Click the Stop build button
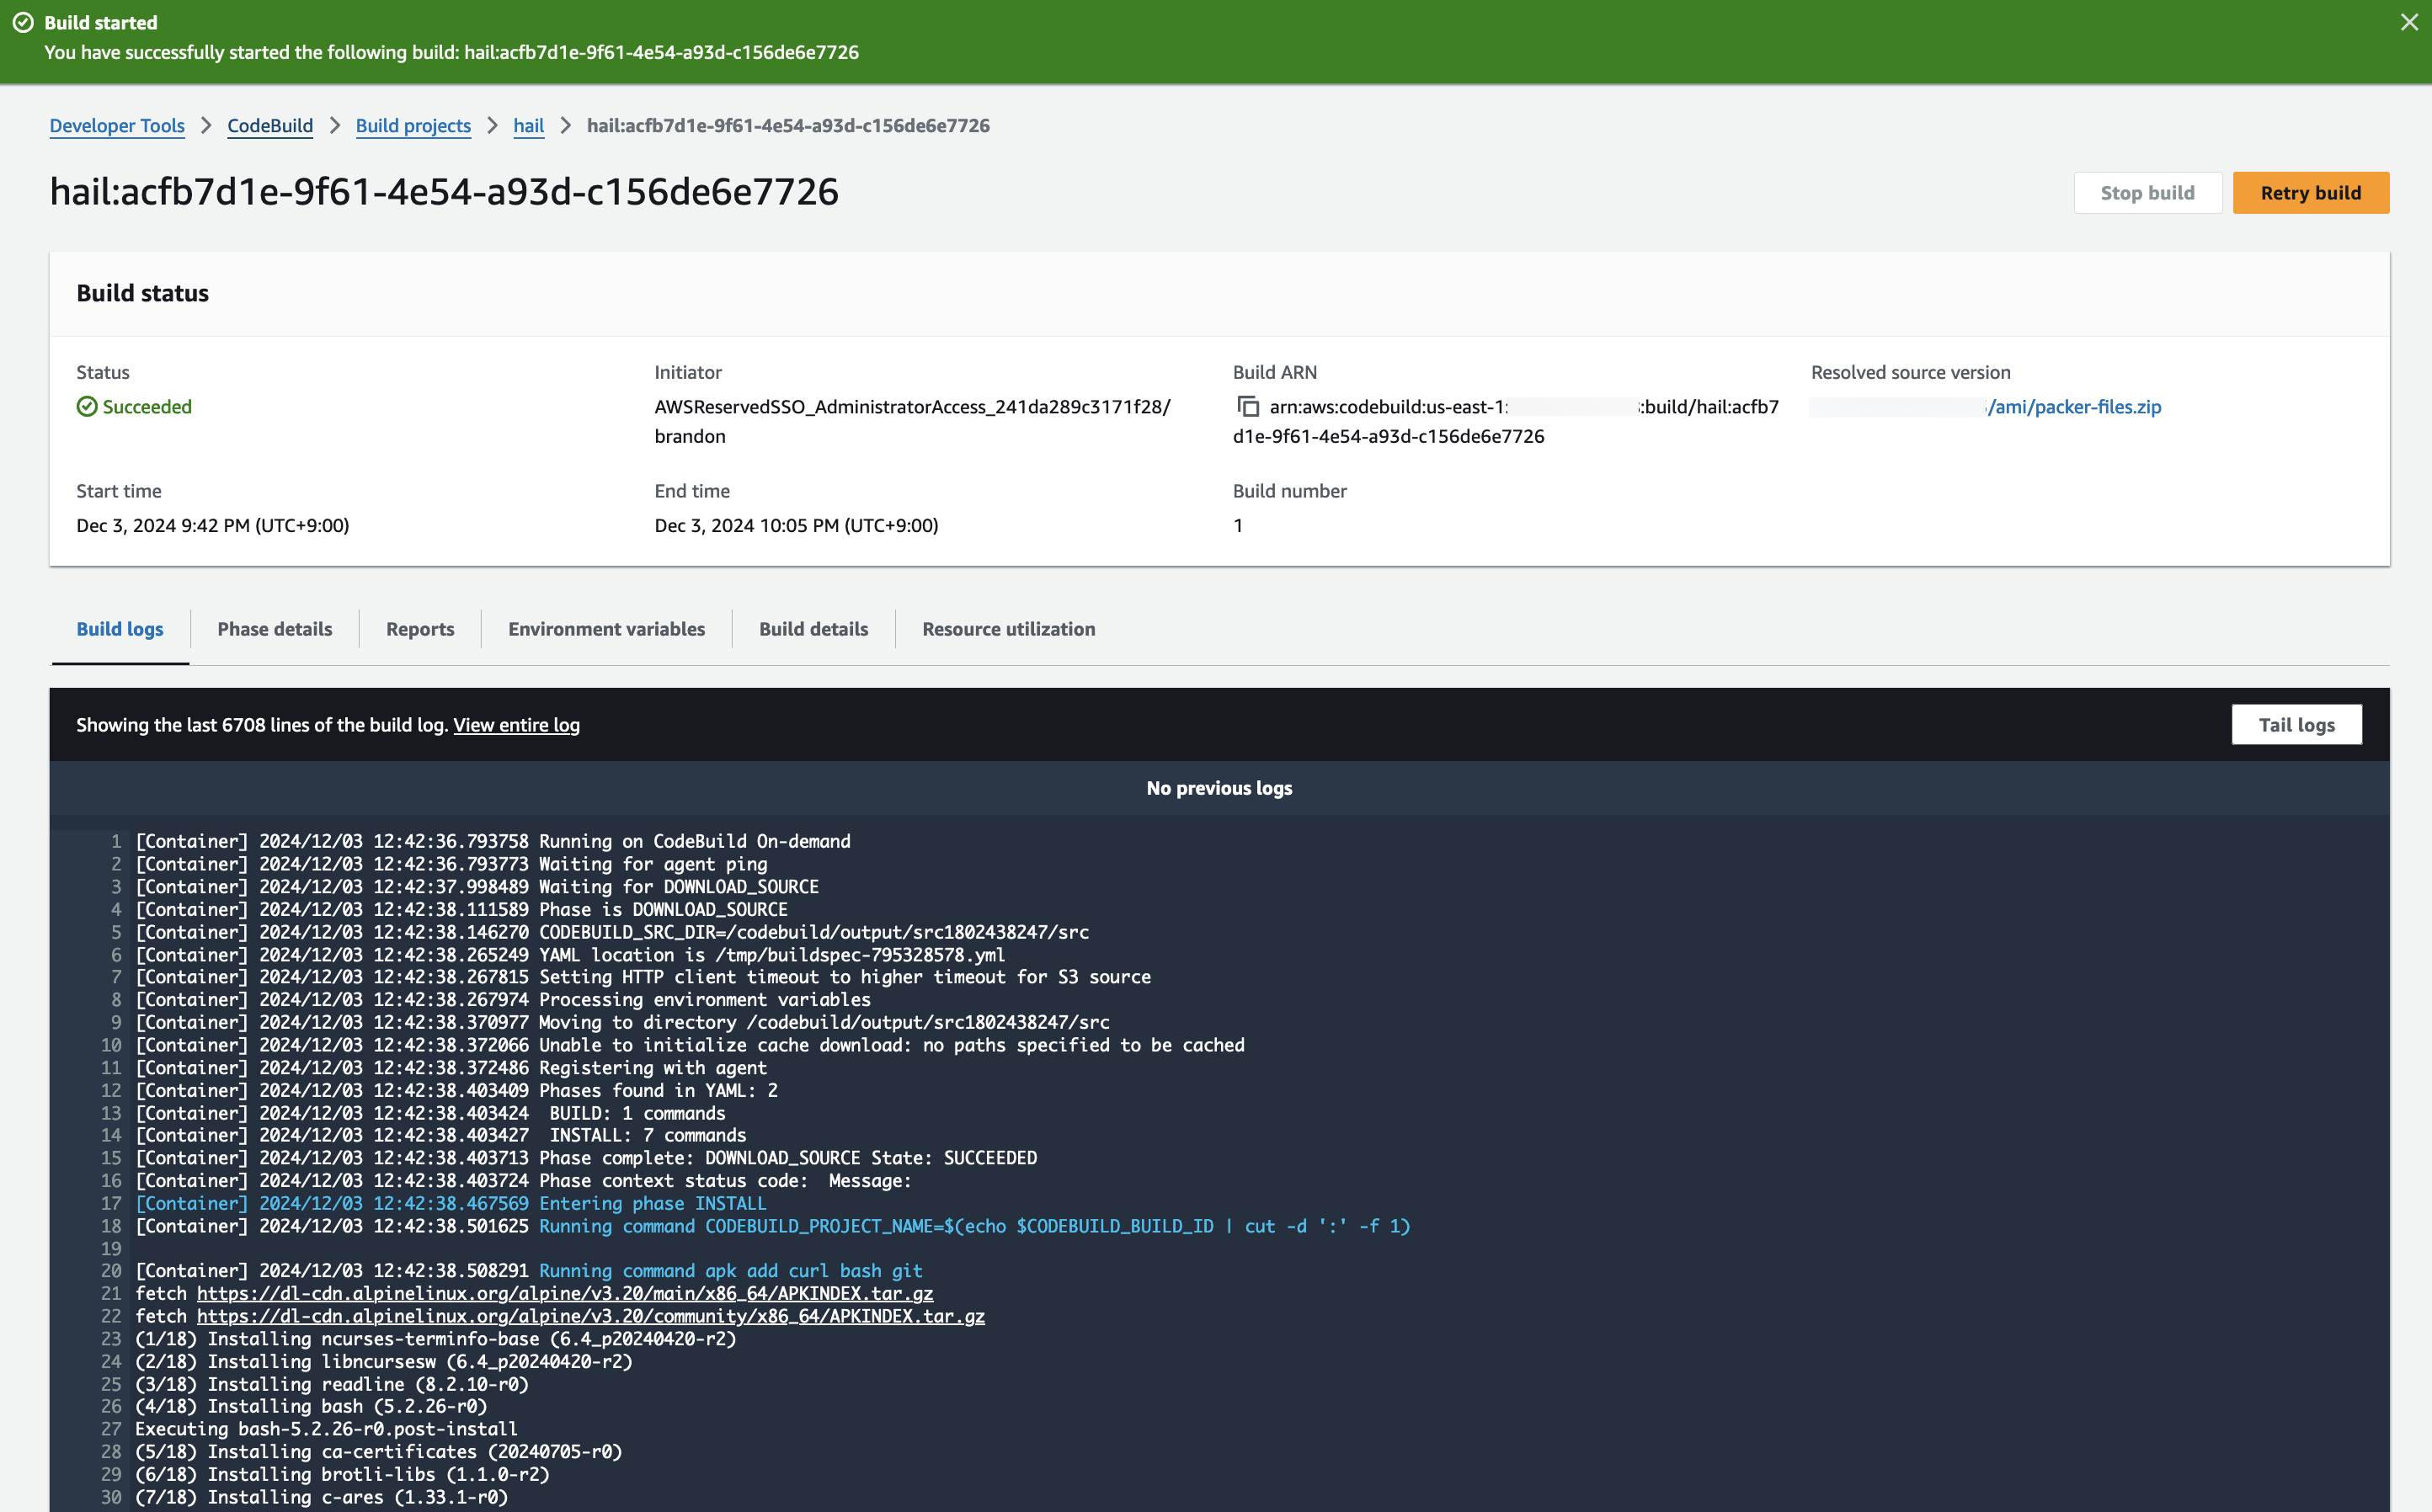Image resolution: width=2432 pixels, height=1512 pixels. [2147, 192]
